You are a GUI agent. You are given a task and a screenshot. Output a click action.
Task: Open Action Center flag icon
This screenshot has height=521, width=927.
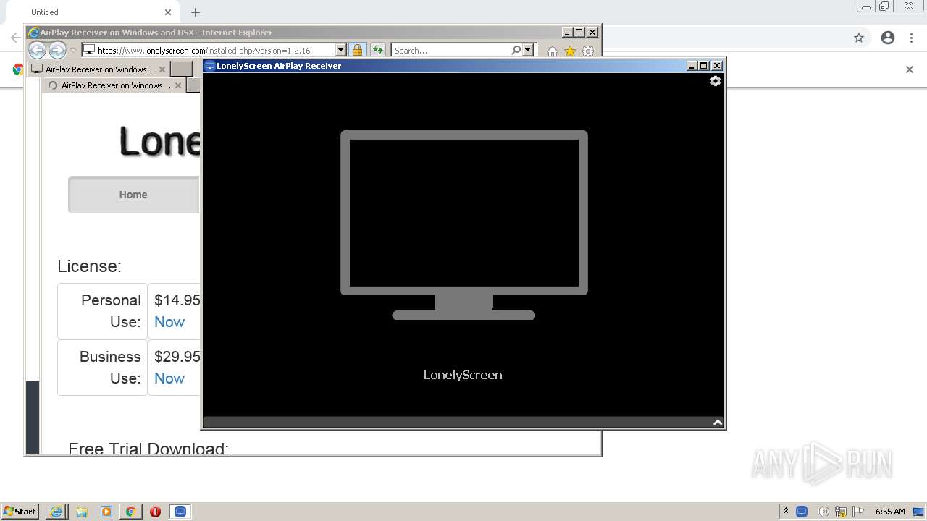pos(858,512)
